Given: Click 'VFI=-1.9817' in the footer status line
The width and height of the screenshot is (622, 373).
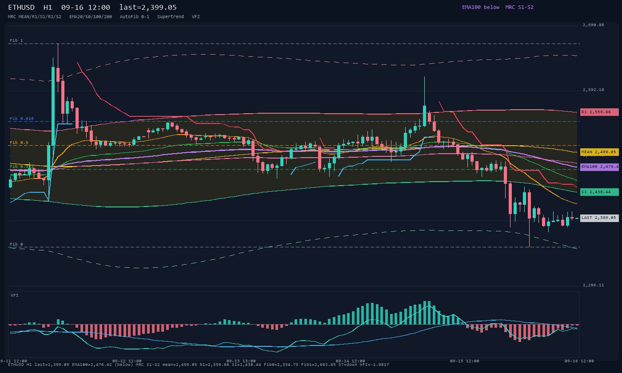Looking at the screenshot, I should (375, 365).
